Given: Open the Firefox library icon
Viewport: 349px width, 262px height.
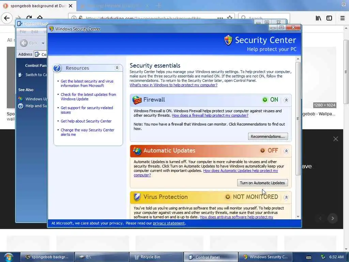Looking at the screenshot, I should 318,18.
